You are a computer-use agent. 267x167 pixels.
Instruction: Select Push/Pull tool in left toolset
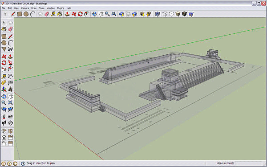click(x=10, y=56)
